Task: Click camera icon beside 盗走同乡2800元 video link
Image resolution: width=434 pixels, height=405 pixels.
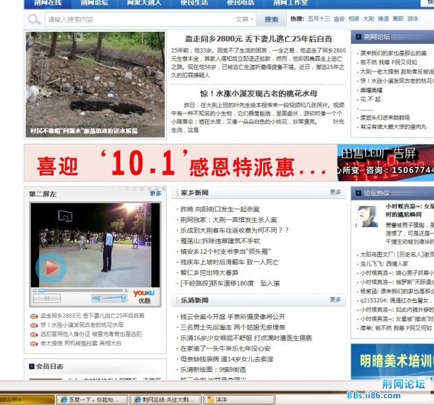Action: click(34, 316)
